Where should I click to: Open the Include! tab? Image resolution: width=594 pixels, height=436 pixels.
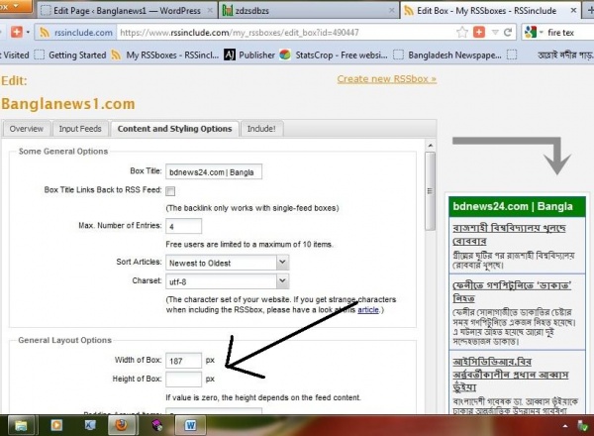tap(261, 129)
